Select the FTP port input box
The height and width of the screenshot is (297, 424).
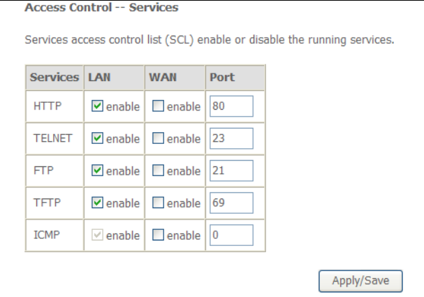click(231, 171)
